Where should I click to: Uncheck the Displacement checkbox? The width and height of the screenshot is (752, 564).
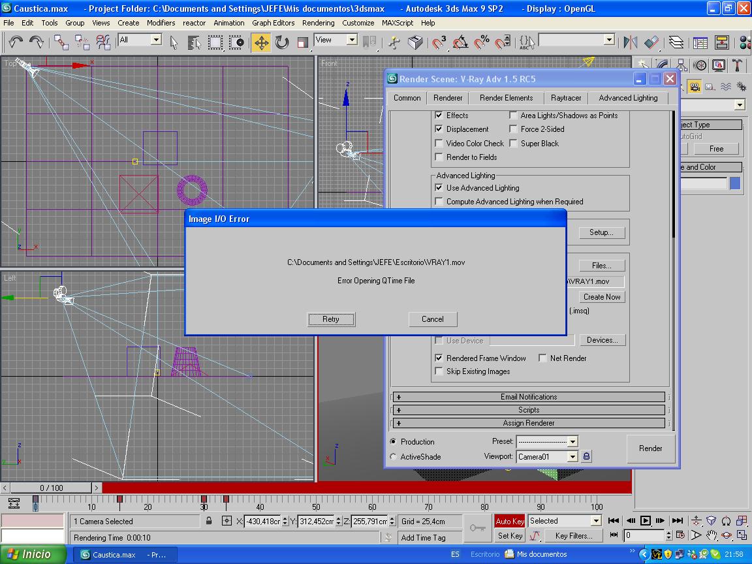pos(439,129)
